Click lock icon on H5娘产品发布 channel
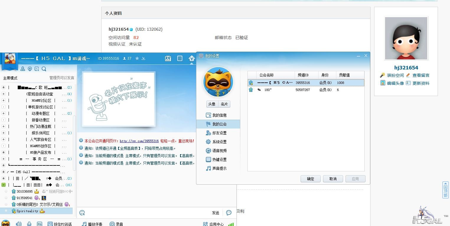The height and width of the screenshot is (226, 450). (x=4, y=152)
